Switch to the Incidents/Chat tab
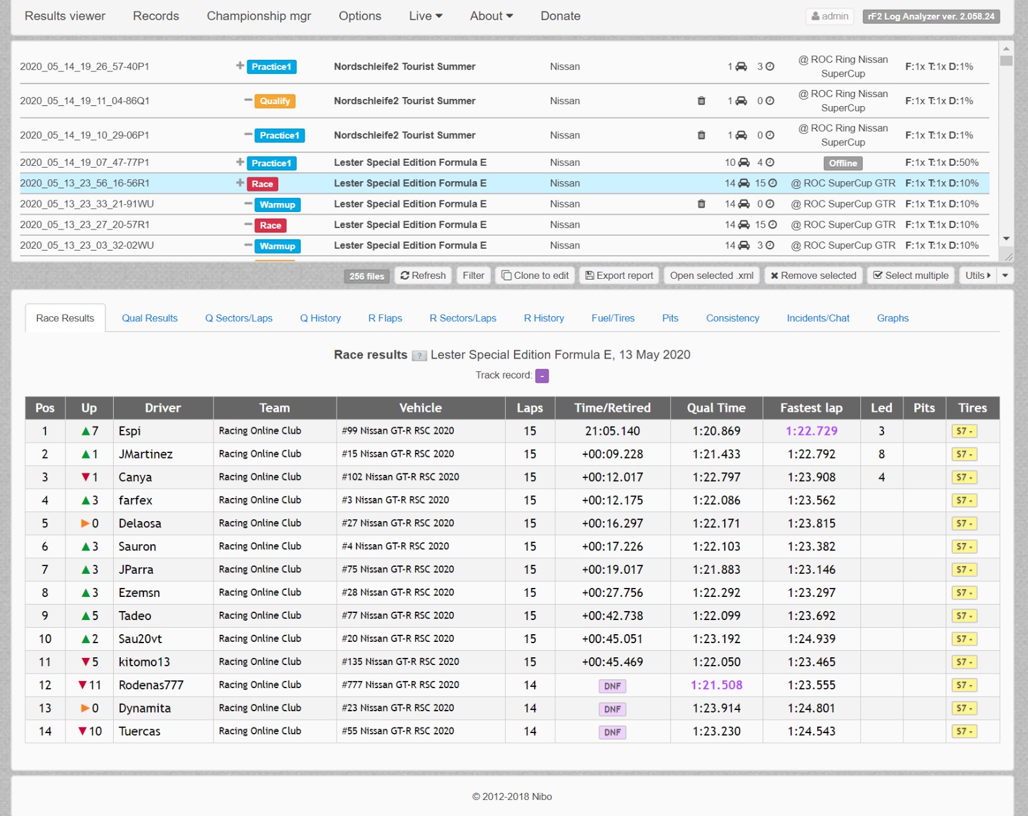Screen dimensions: 1028x816 coord(818,319)
